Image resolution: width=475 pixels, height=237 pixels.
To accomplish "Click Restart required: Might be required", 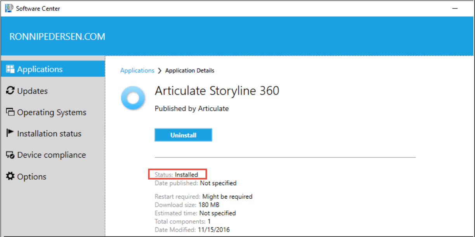I will [203, 197].
